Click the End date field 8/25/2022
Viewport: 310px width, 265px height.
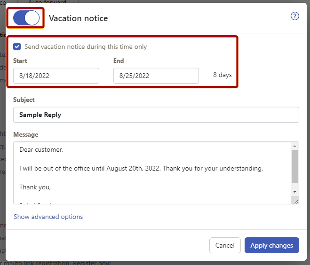tap(156, 76)
